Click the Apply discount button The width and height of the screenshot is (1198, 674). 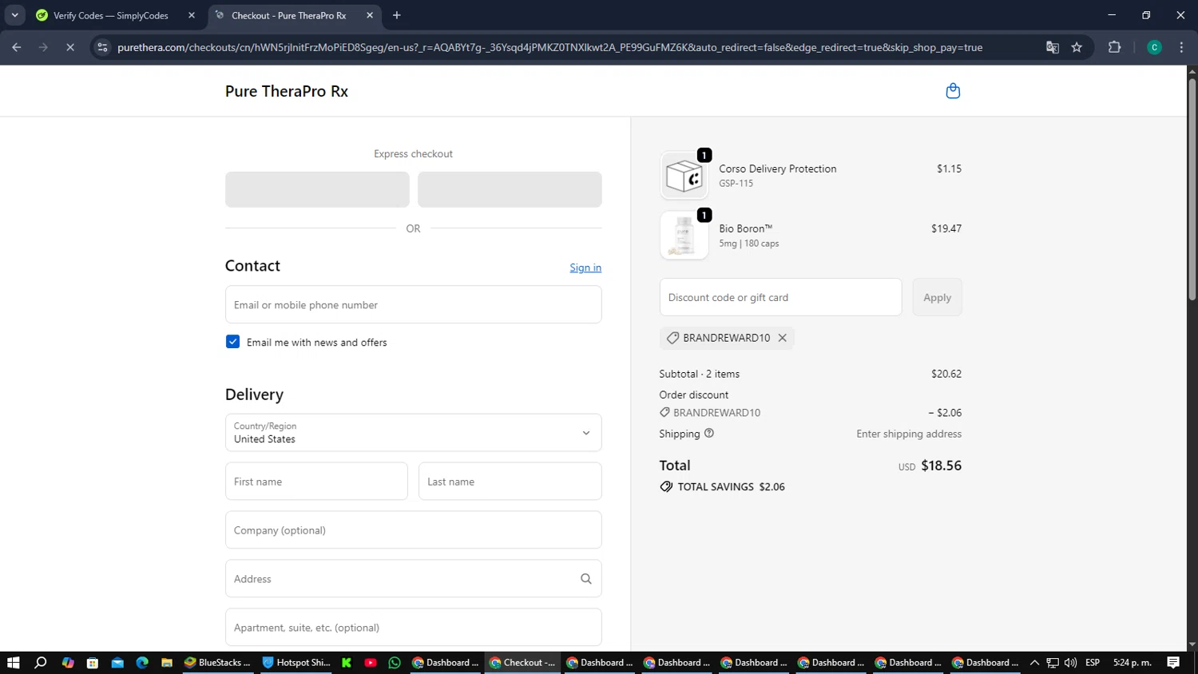pyautogui.click(x=937, y=297)
